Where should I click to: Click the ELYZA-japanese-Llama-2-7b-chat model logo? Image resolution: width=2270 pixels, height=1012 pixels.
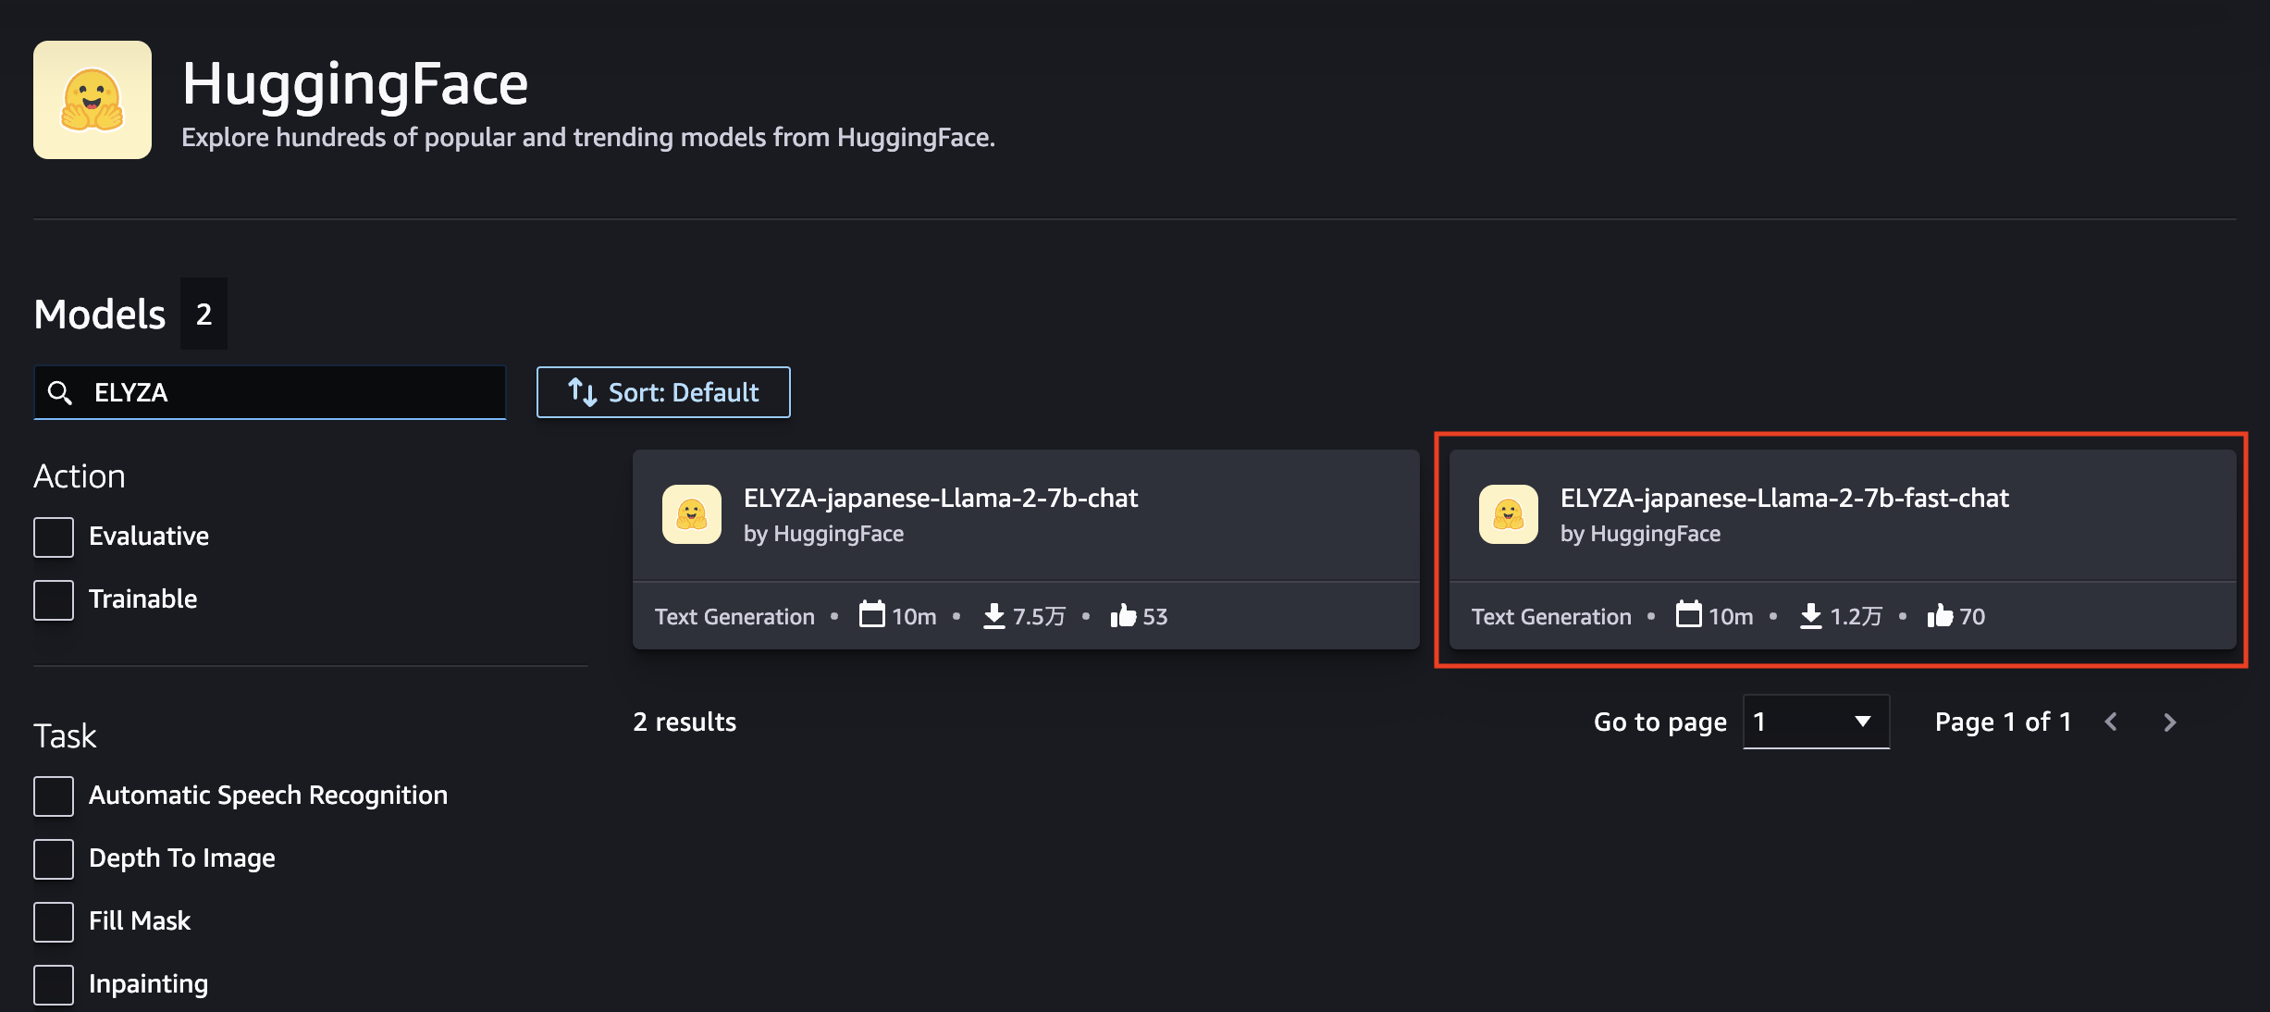pyautogui.click(x=691, y=514)
